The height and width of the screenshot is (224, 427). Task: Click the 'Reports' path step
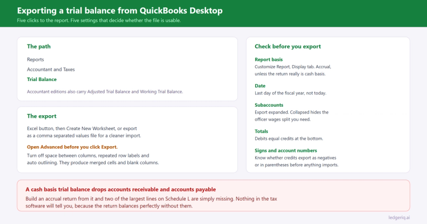[35, 59]
